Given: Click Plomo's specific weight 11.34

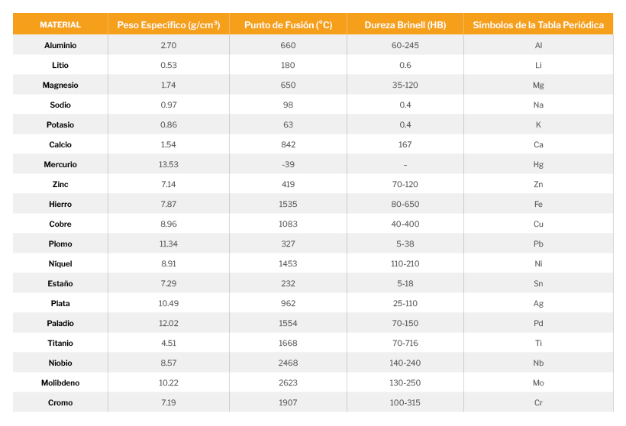Looking at the screenshot, I should pos(169,244).
